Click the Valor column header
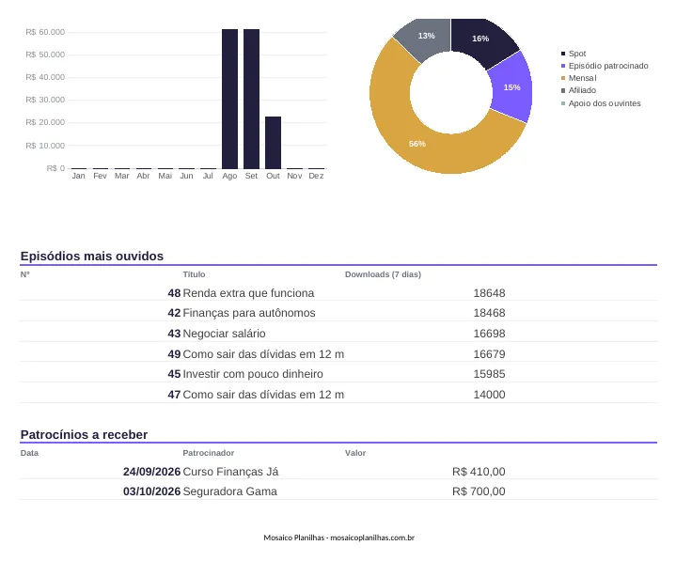 [355, 453]
